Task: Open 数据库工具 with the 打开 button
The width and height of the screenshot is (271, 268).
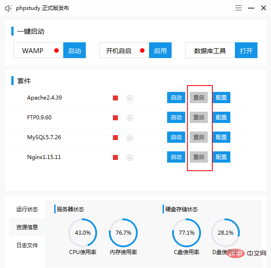Action: (x=246, y=50)
